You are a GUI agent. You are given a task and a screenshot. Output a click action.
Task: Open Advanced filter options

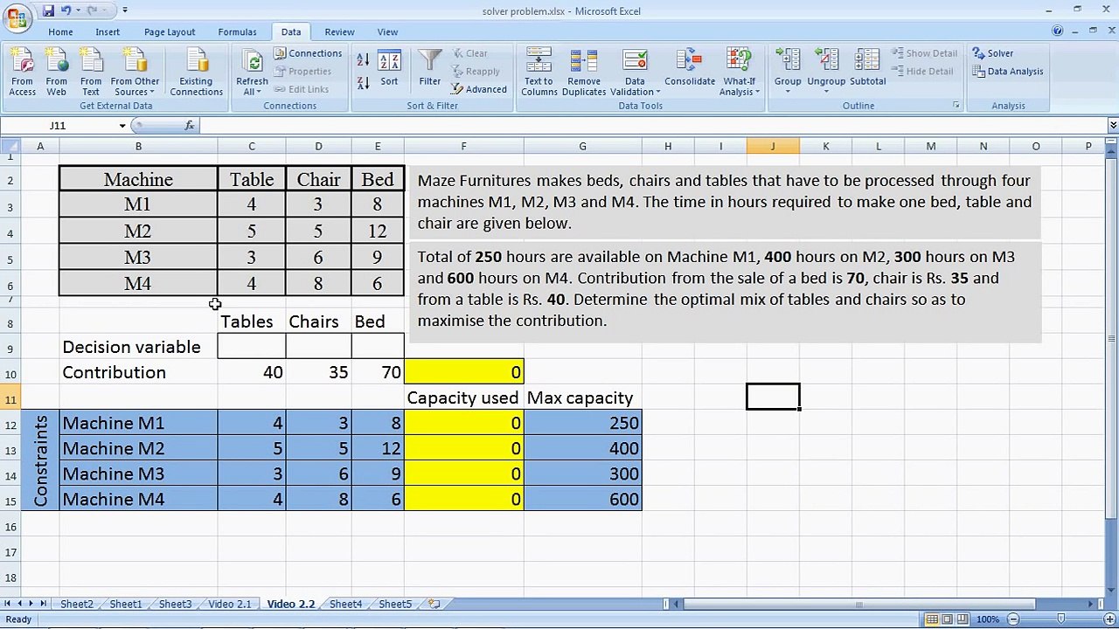479,89
